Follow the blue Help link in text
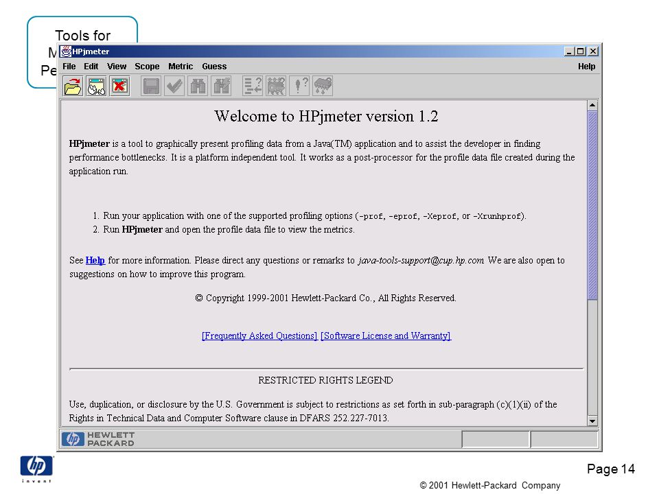The width and height of the screenshot is (659, 494). (95, 261)
